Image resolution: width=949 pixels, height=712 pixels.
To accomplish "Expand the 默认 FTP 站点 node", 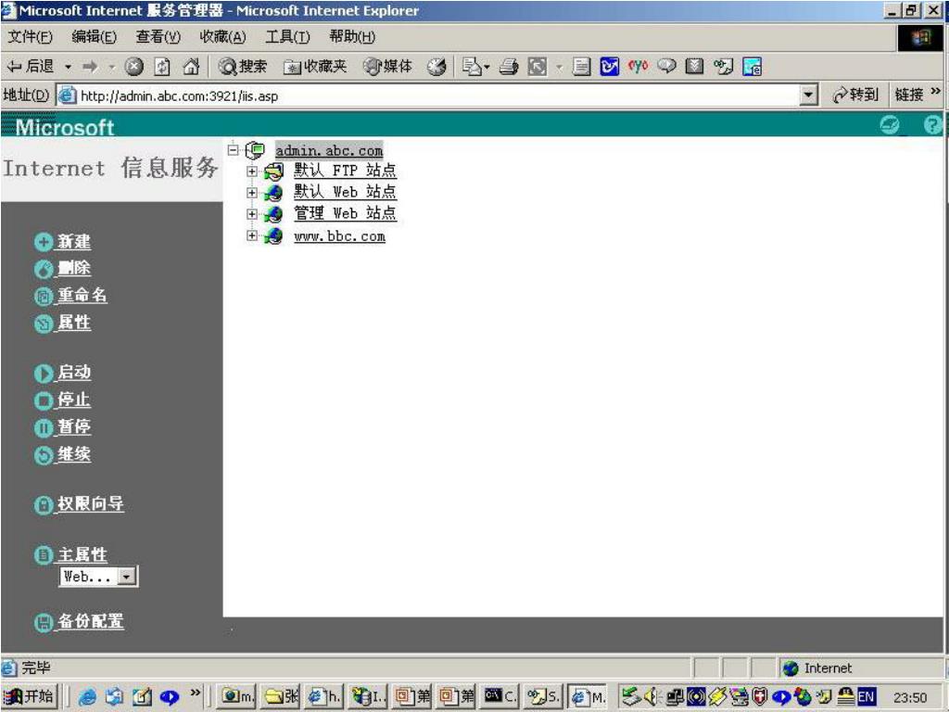I will point(252,172).
